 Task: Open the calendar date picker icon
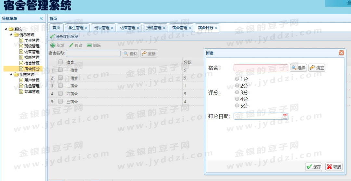tap(285, 116)
